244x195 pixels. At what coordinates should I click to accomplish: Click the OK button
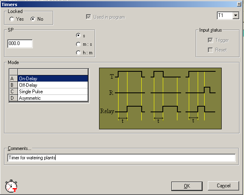click(x=187, y=186)
